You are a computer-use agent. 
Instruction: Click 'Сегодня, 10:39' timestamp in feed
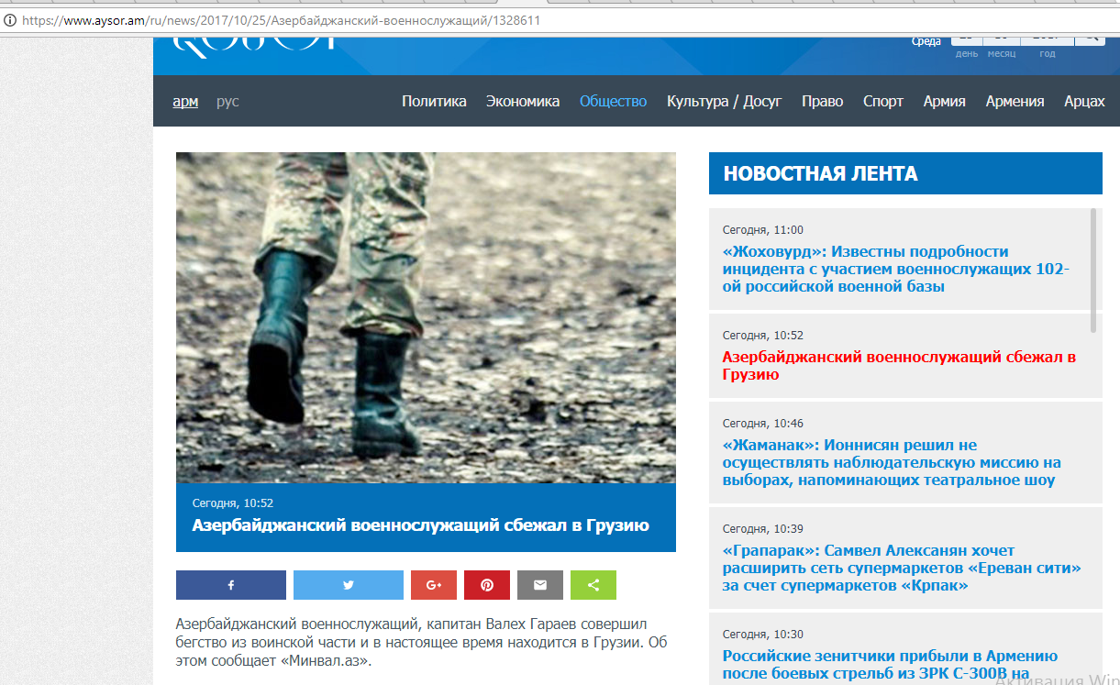(x=762, y=529)
